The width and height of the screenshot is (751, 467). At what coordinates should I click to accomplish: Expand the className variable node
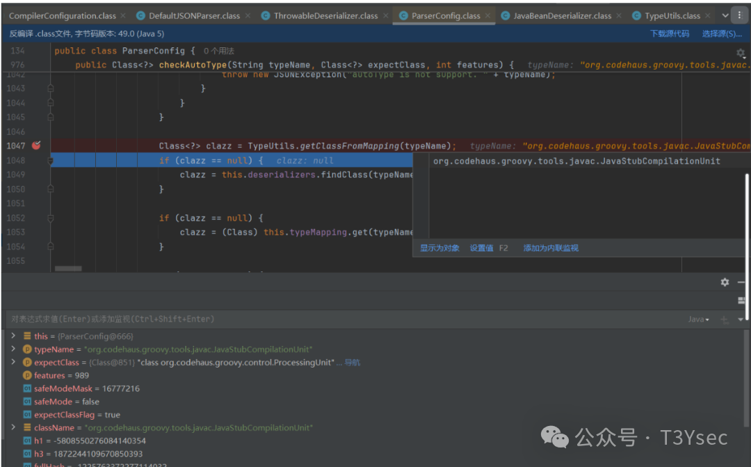pyautogui.click(x=13, y=428)
